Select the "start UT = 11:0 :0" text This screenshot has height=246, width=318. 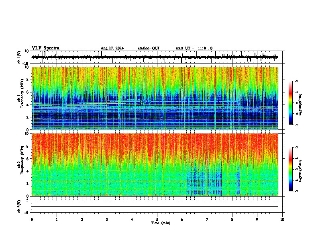coord(194,48)
